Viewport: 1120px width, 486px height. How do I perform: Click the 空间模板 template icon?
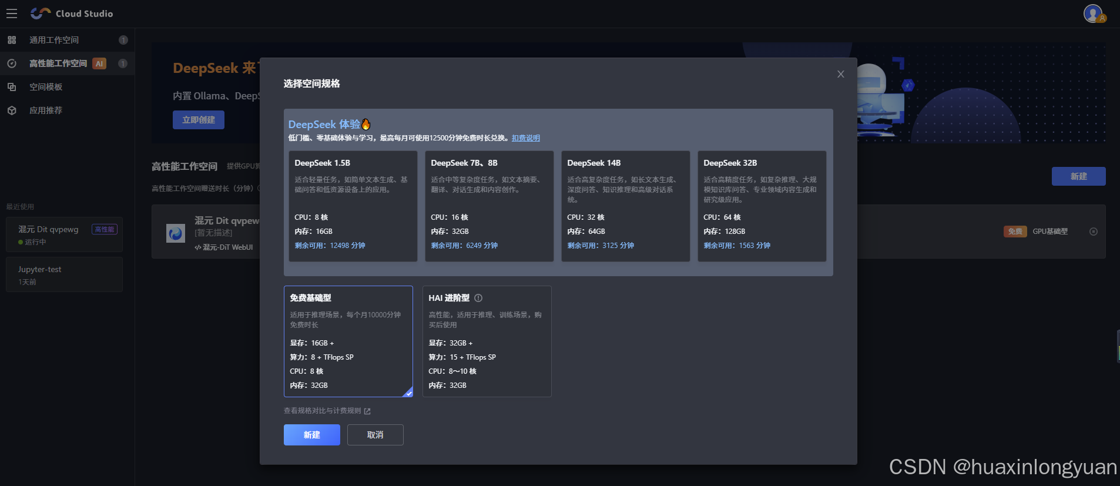pos(12,87)
